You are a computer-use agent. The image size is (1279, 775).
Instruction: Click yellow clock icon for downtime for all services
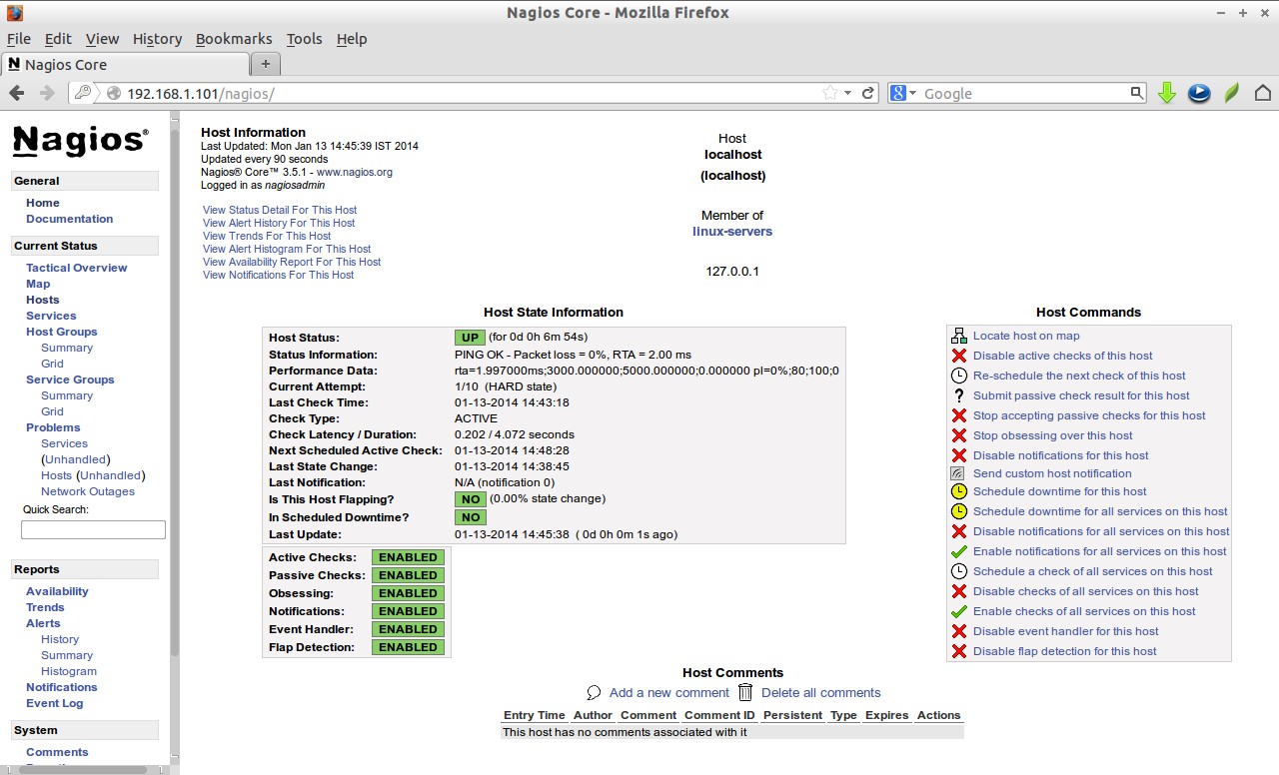click(959, 511)
